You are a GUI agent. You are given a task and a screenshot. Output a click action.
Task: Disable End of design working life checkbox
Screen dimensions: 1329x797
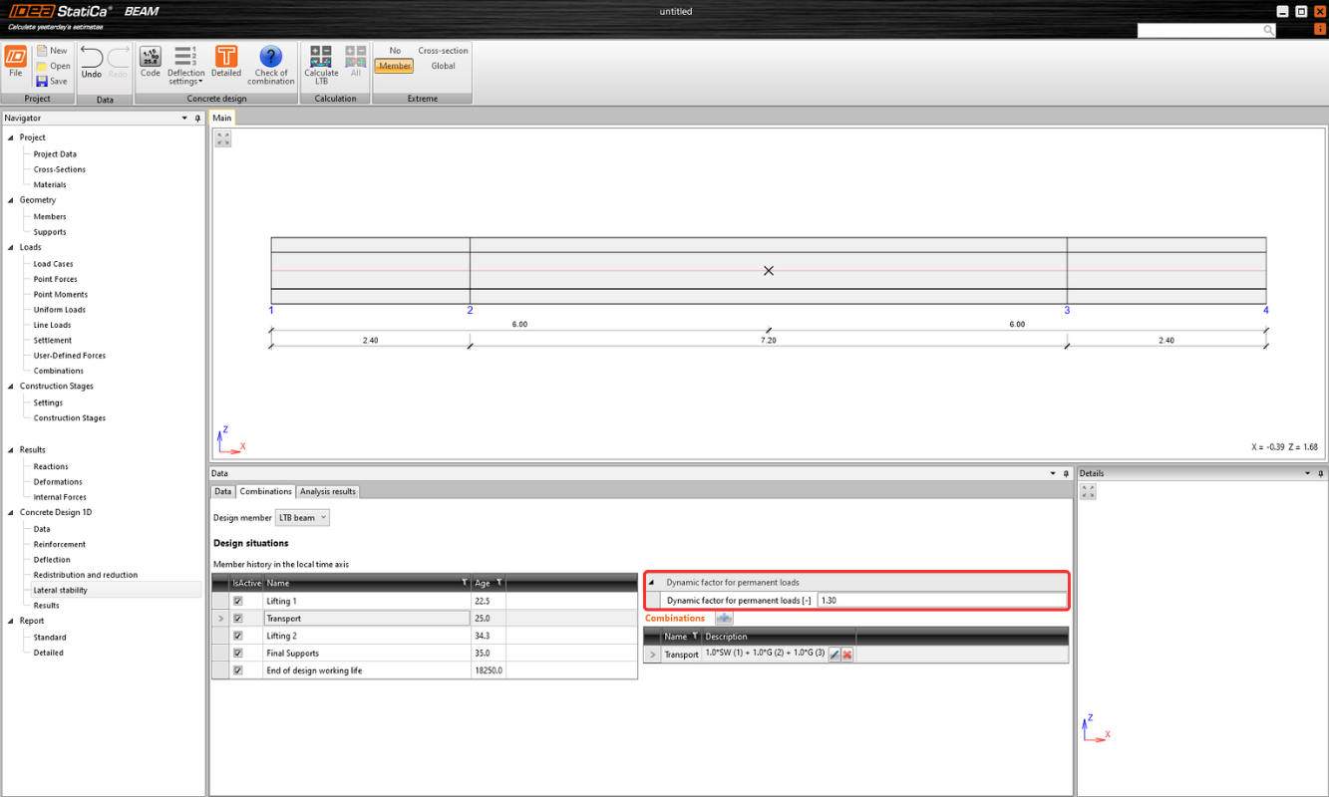point(237,670)
